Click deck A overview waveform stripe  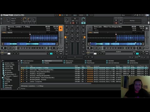(x=30, y=44)
